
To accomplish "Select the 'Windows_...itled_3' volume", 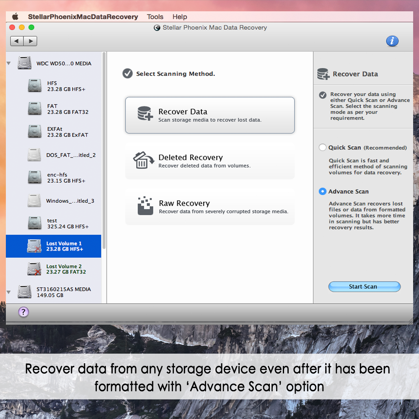I will tap(54, 201).
